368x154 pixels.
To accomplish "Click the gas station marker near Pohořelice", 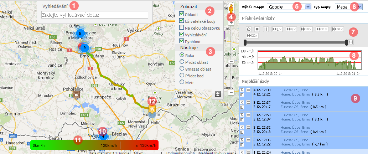I will (x=76, y=94).
